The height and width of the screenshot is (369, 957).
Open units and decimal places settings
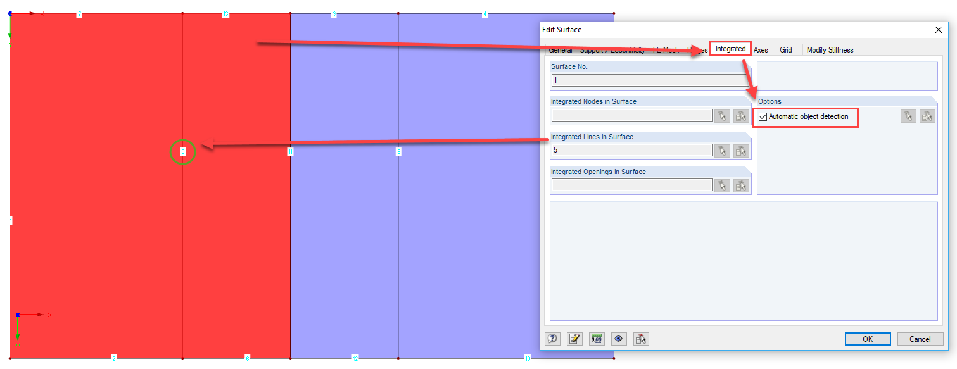click(596, 339)
